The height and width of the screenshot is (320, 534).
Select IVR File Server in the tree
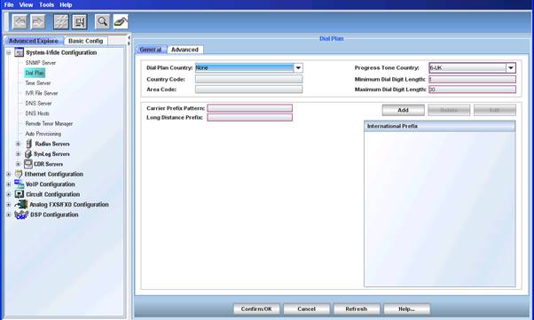(41, 93)
